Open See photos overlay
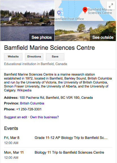117x163 pixels. tap(42, 37)
